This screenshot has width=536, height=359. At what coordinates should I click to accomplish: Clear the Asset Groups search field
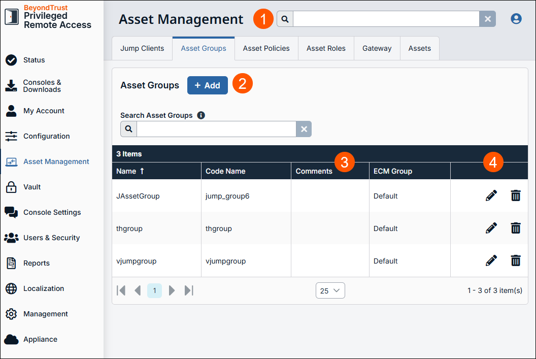pos(304,128)
